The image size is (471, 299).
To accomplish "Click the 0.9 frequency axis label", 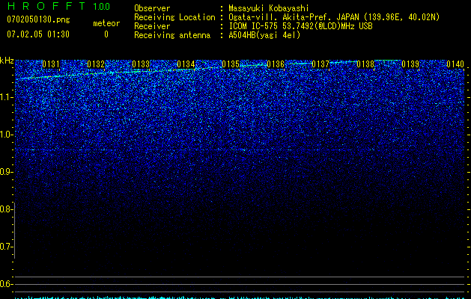I will (6, 172).
